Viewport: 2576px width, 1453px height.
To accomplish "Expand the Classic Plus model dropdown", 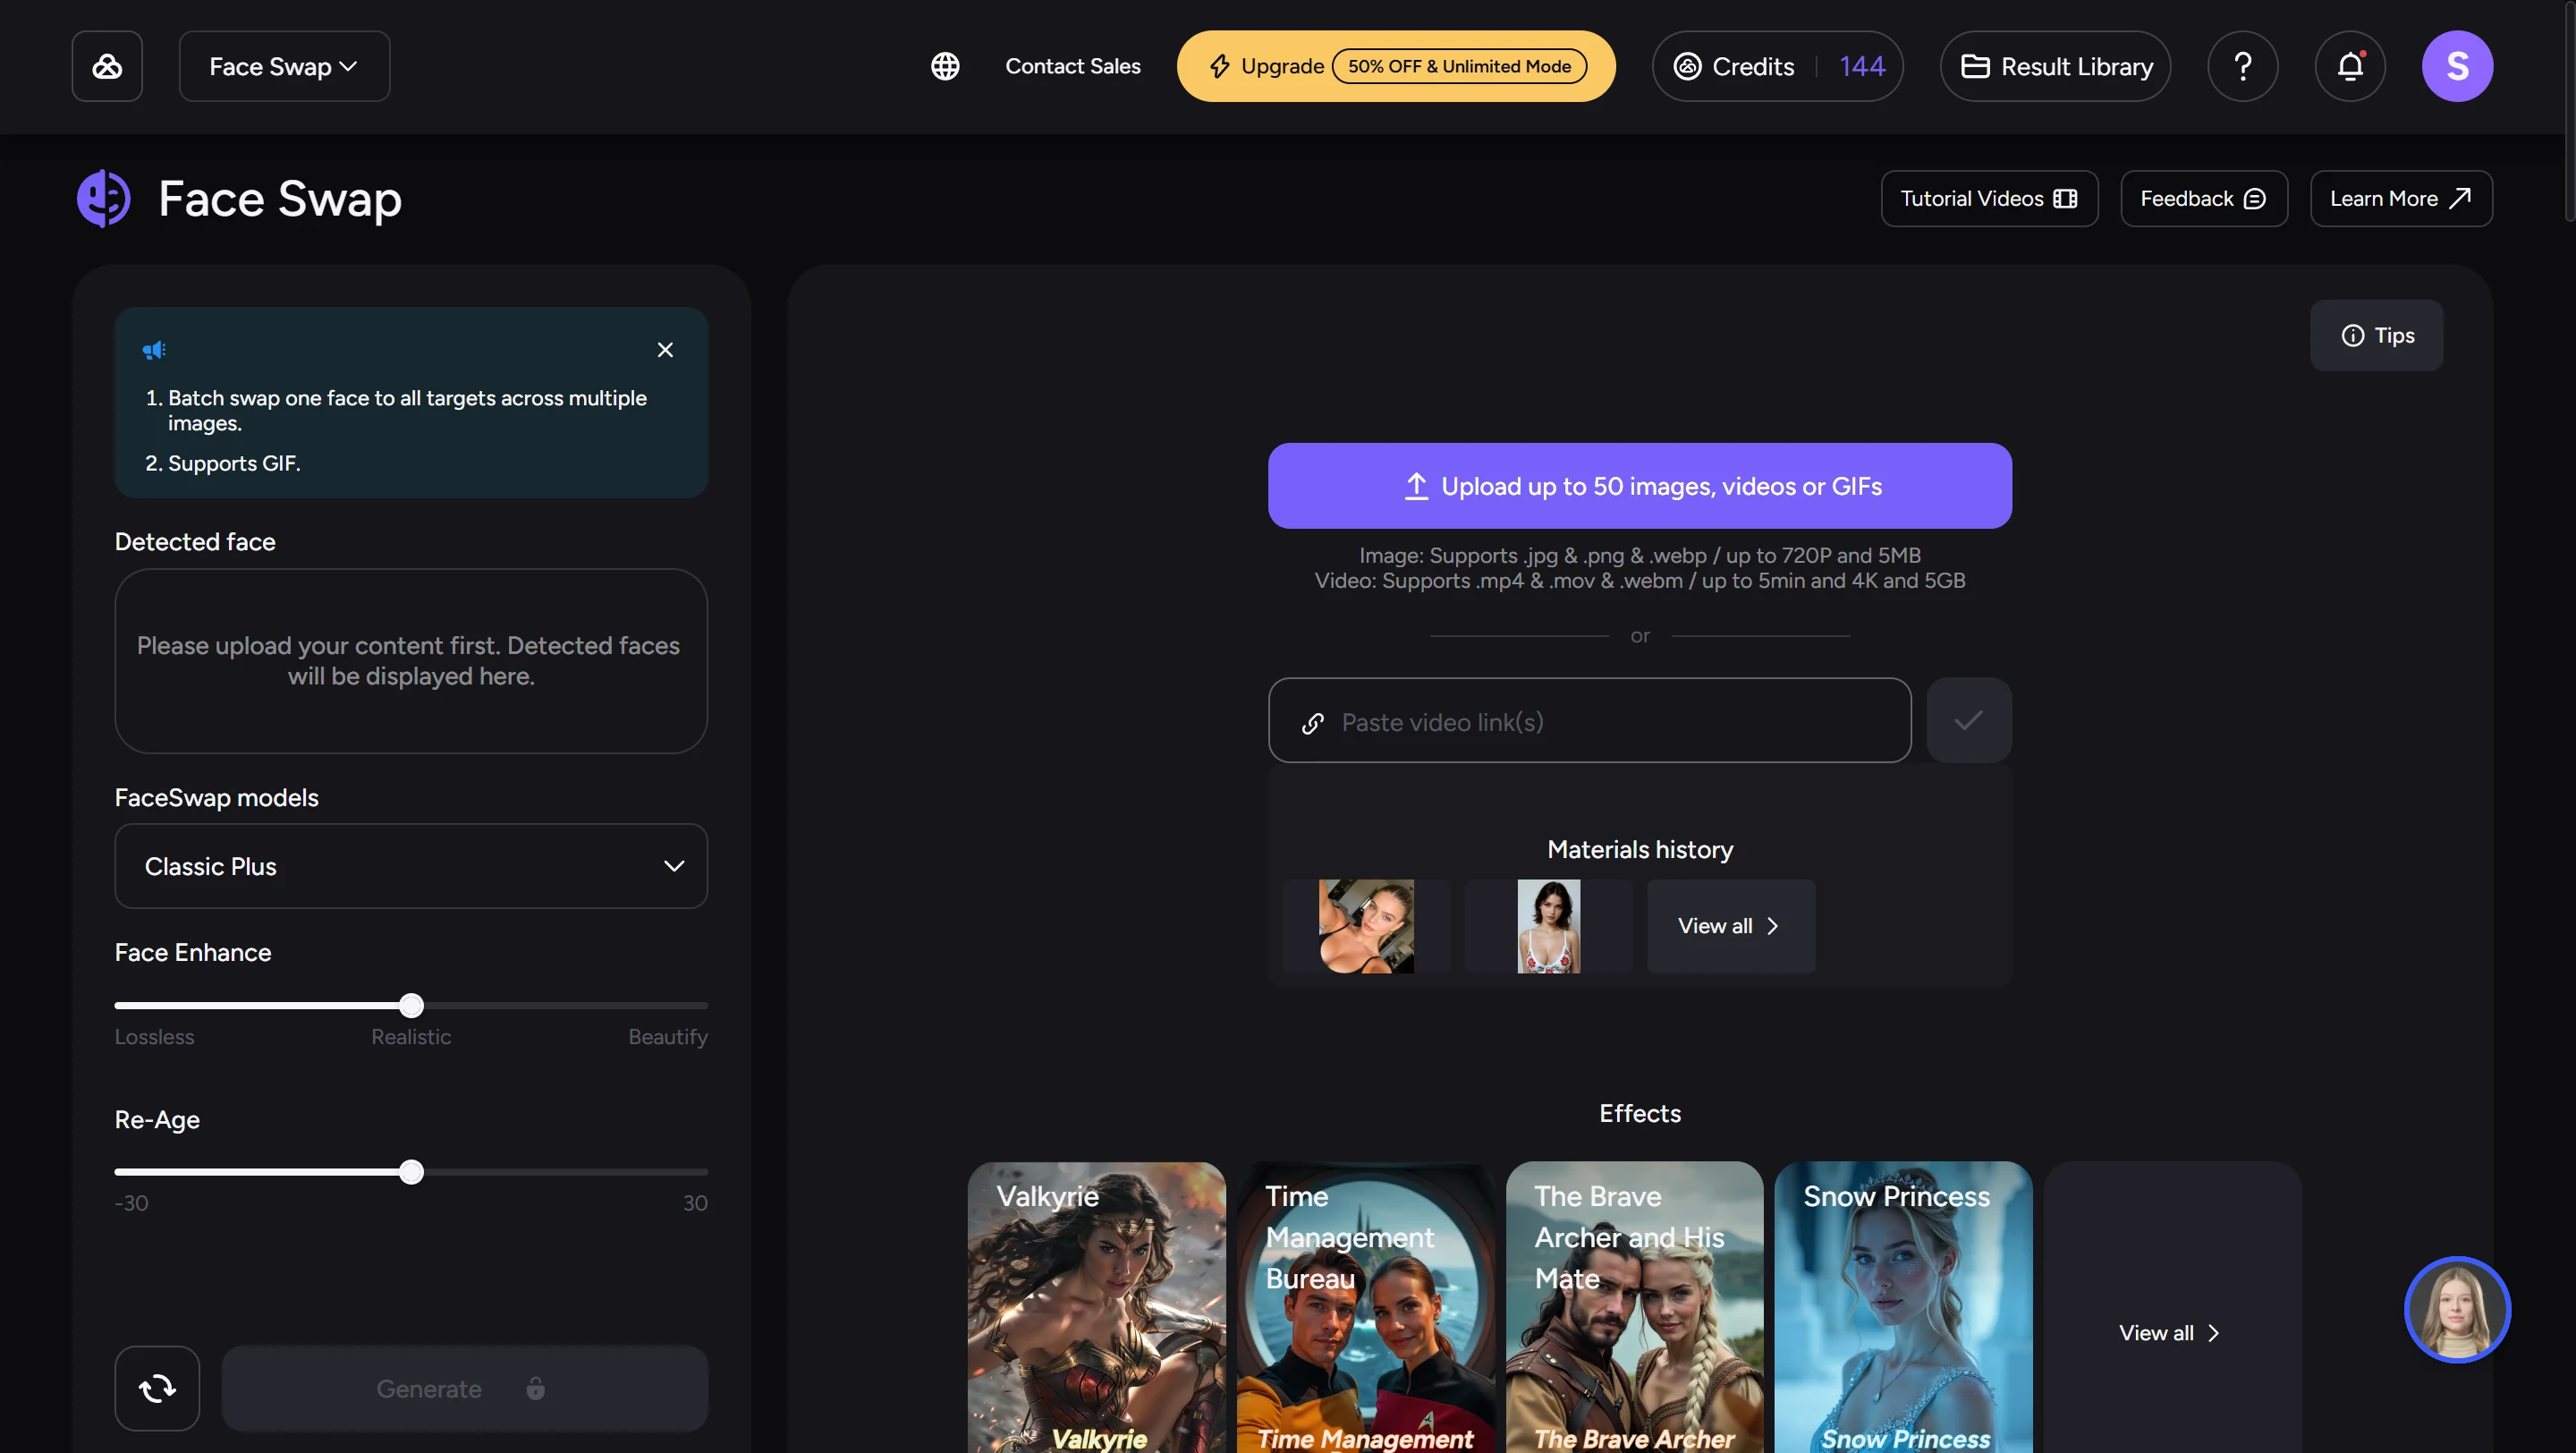I will pyautogui.click(x=411, y=866).
